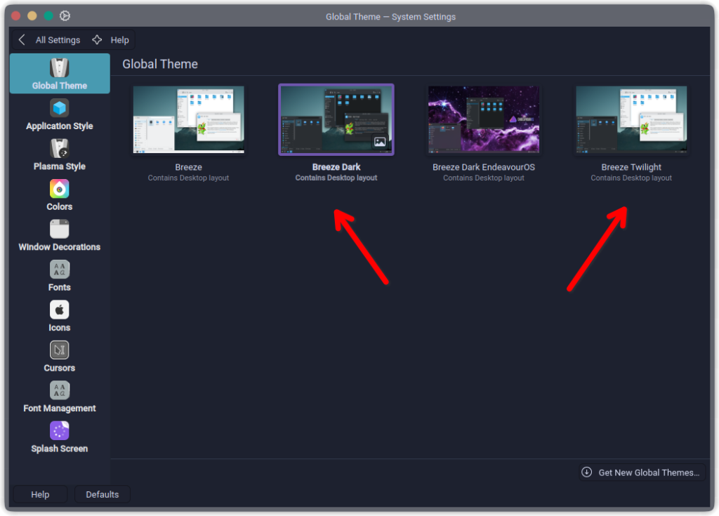Select the Breeze Dark theme thumbnail

[336, 120]
